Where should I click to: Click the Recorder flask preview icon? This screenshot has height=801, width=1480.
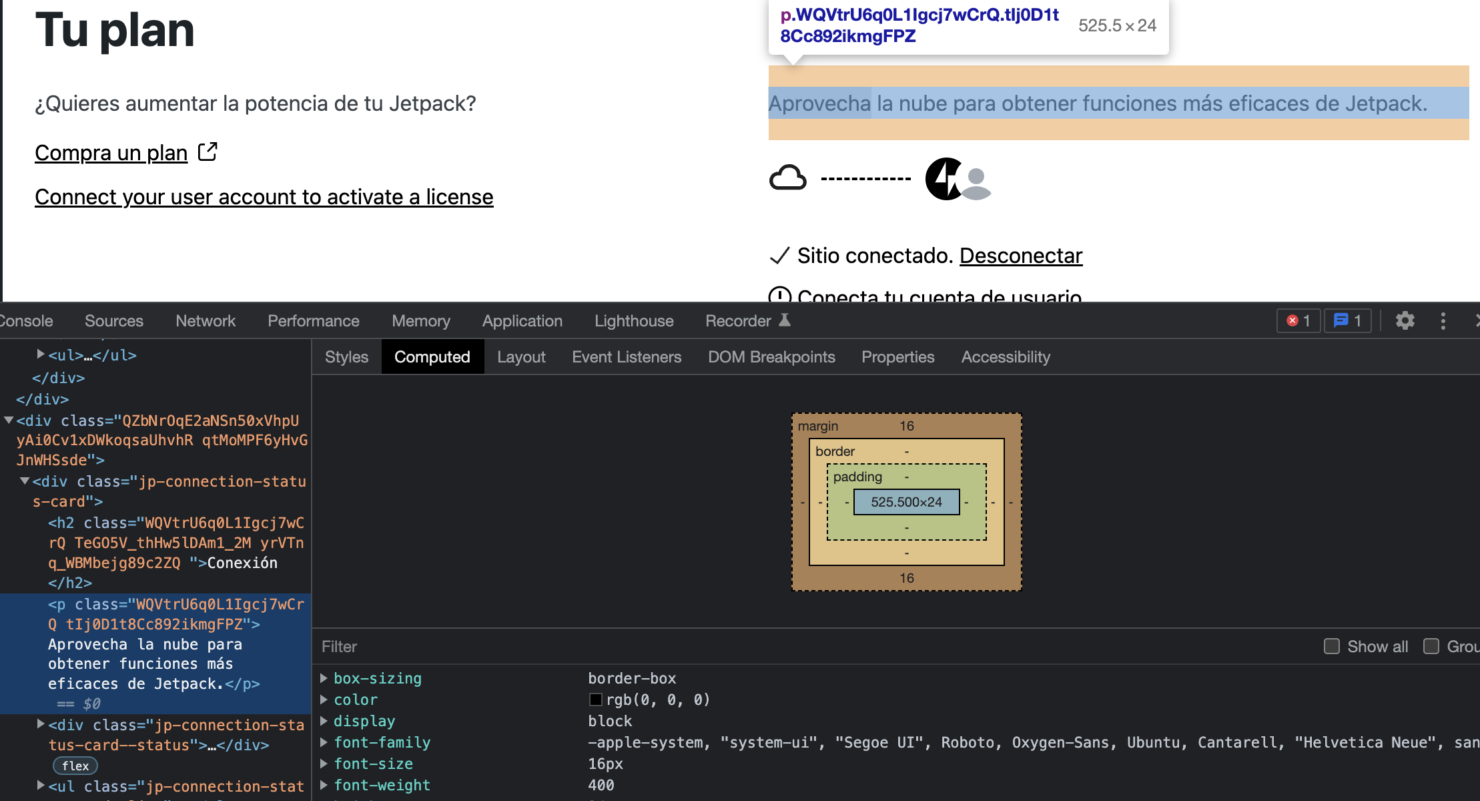785,320
